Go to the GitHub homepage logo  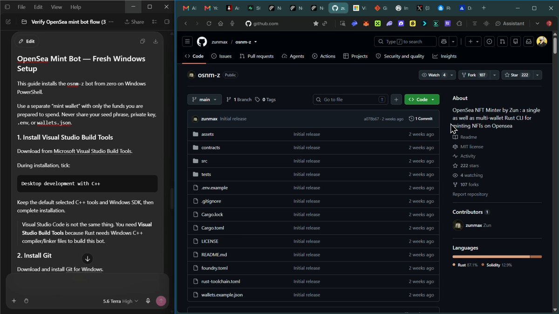(x=202, y=42)
